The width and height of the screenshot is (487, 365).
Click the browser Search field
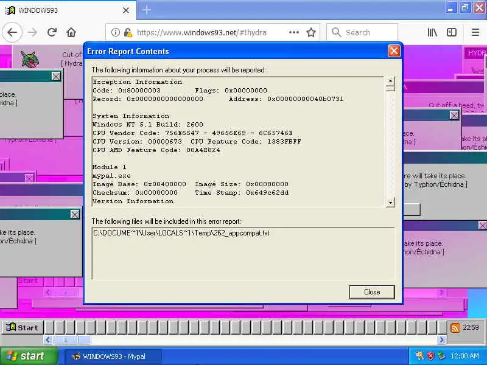(x=362, y=32)
